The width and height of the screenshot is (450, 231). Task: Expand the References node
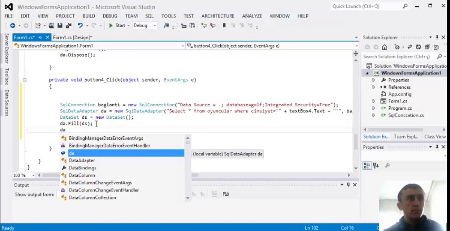point(373,87)
